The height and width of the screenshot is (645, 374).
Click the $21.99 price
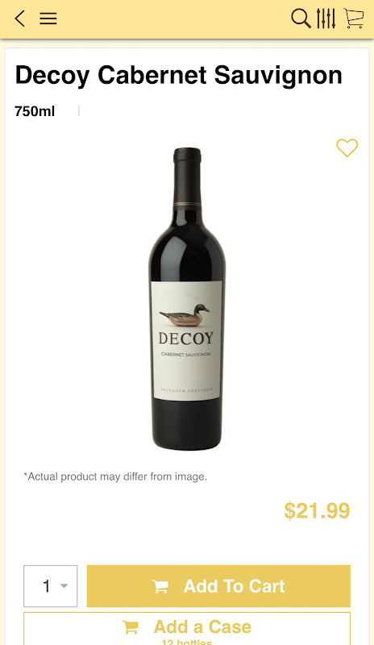point(317,510)
